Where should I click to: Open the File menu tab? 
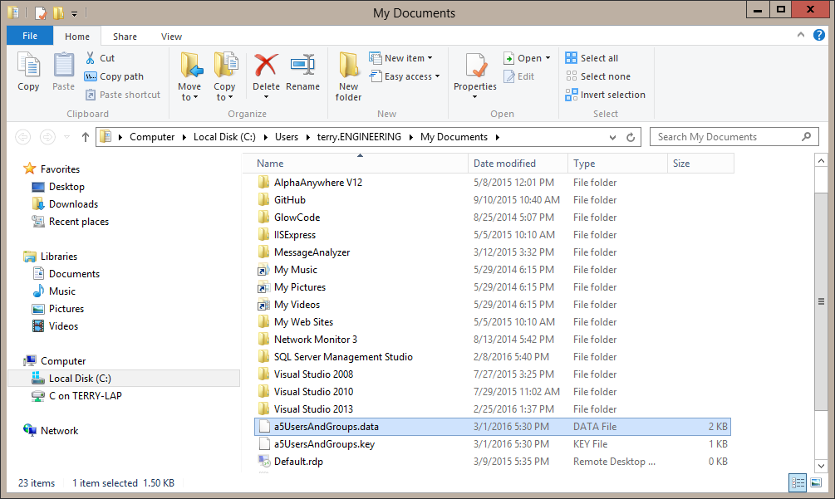click(30, 36)
